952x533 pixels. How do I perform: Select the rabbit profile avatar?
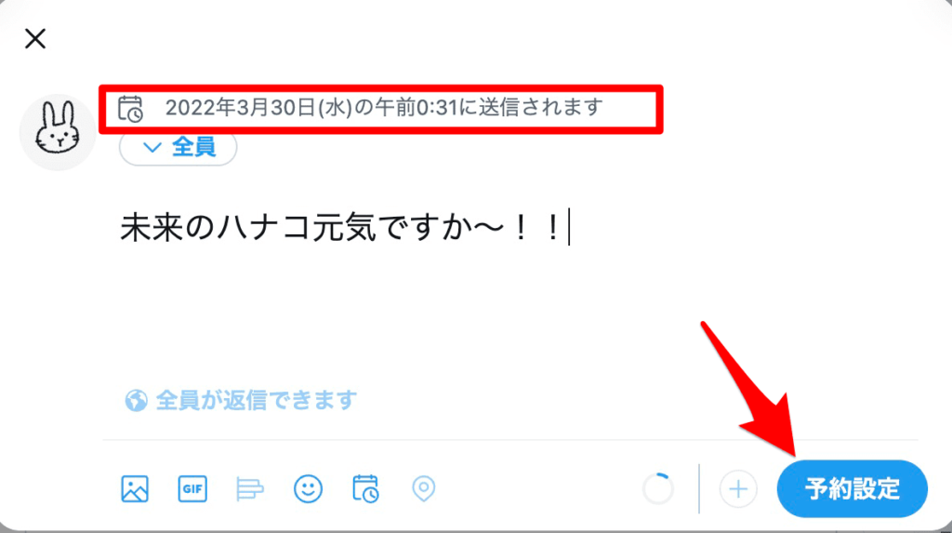point(58,132)
